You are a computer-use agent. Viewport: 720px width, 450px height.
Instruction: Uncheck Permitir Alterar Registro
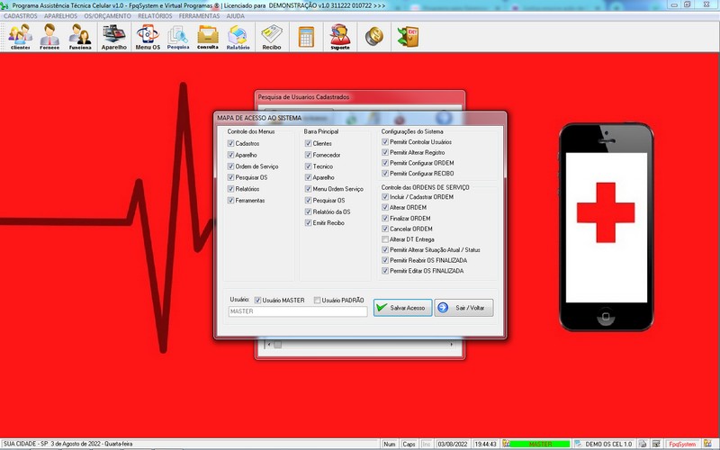coord(385,152)
